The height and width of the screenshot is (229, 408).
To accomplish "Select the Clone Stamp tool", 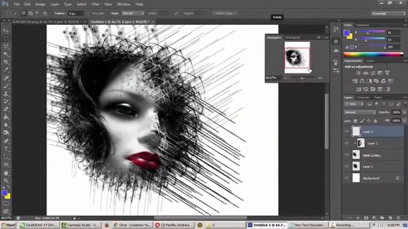I will click(6, 94).
